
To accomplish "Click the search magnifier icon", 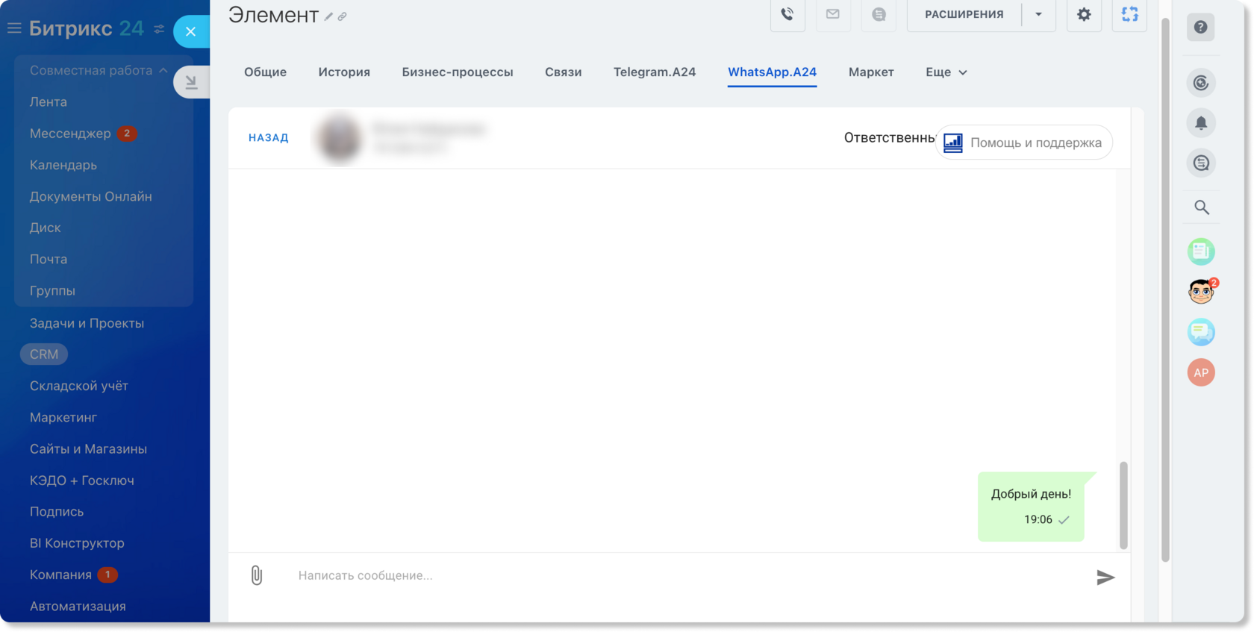I will click(x=1201, y=207).
